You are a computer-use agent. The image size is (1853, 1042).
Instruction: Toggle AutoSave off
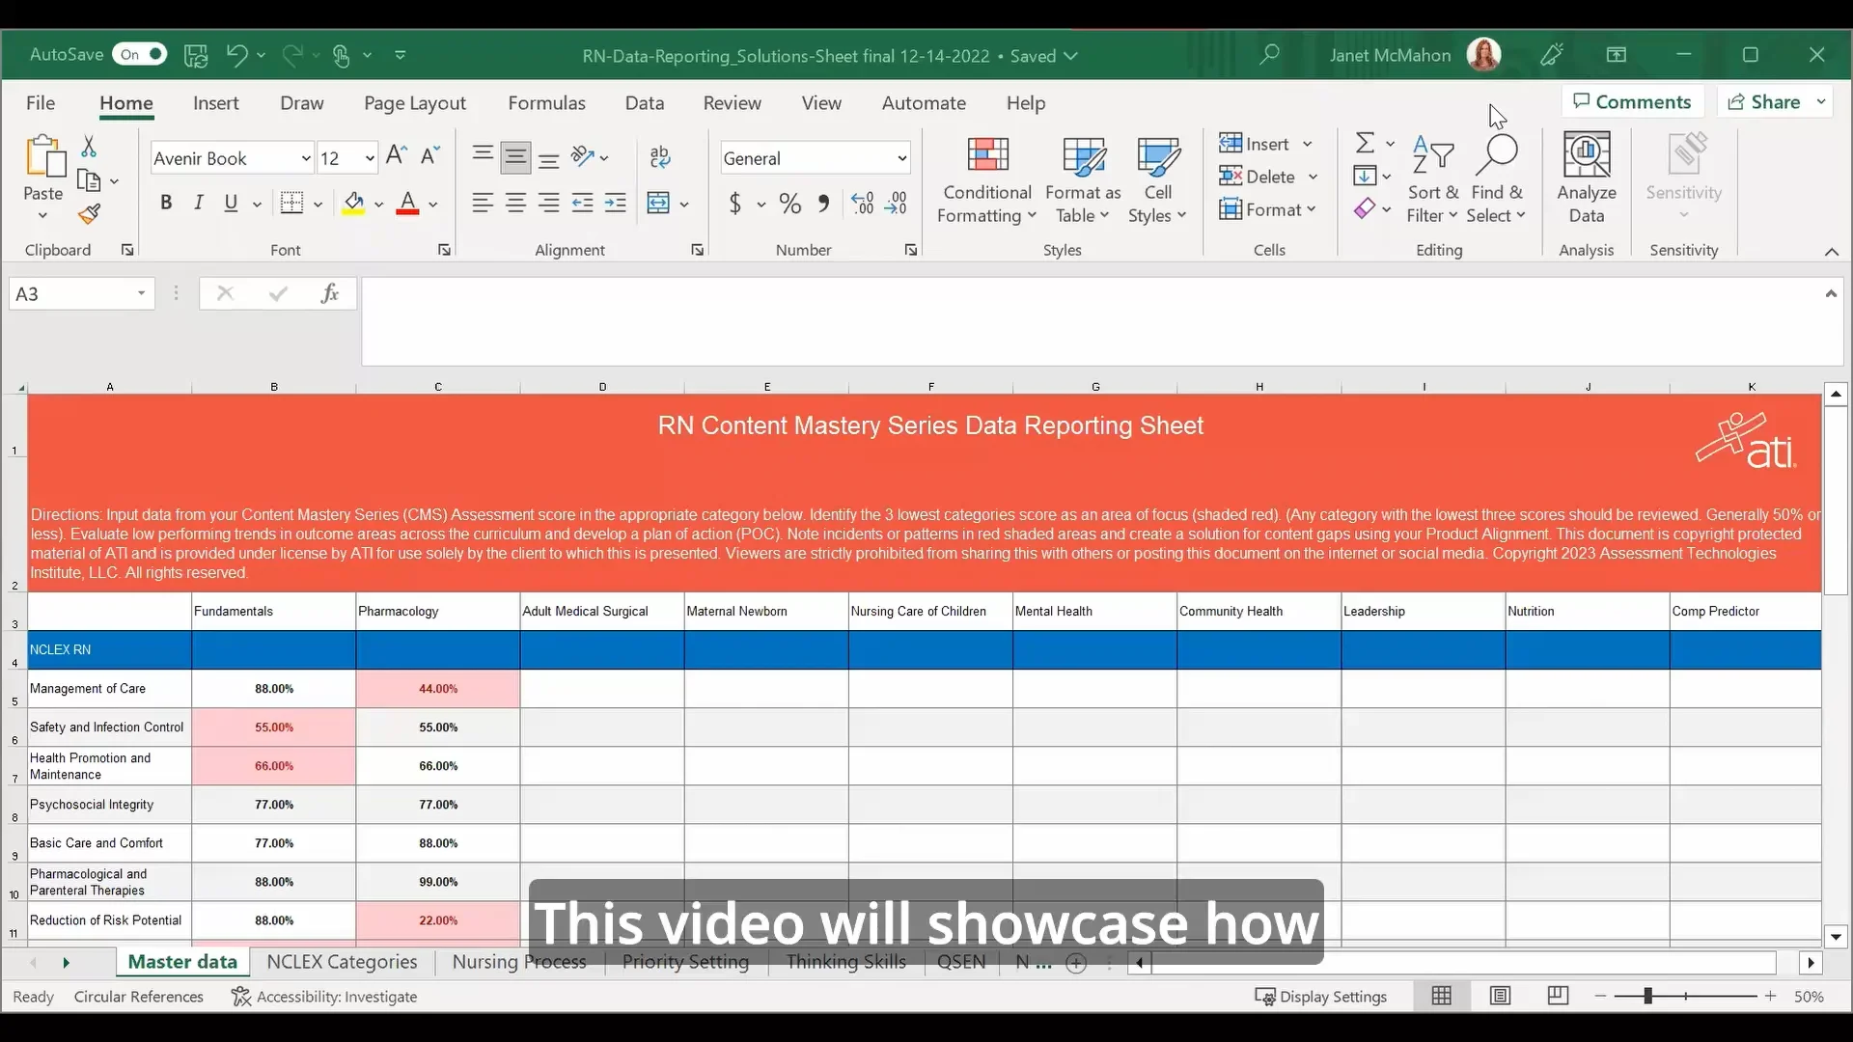coord(140,54)
